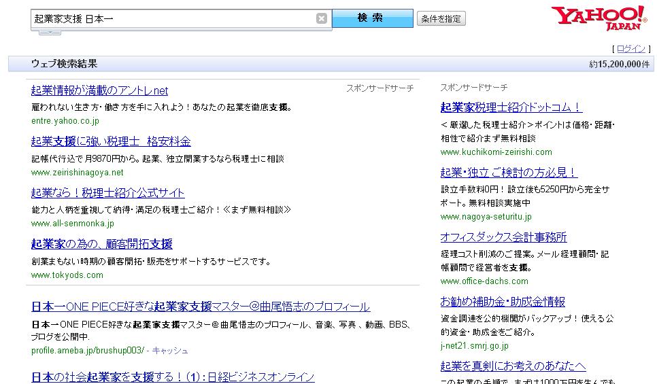
Task: Open the 起業家の為の、顧客開拓支援 link
Action: click(102, 244)
